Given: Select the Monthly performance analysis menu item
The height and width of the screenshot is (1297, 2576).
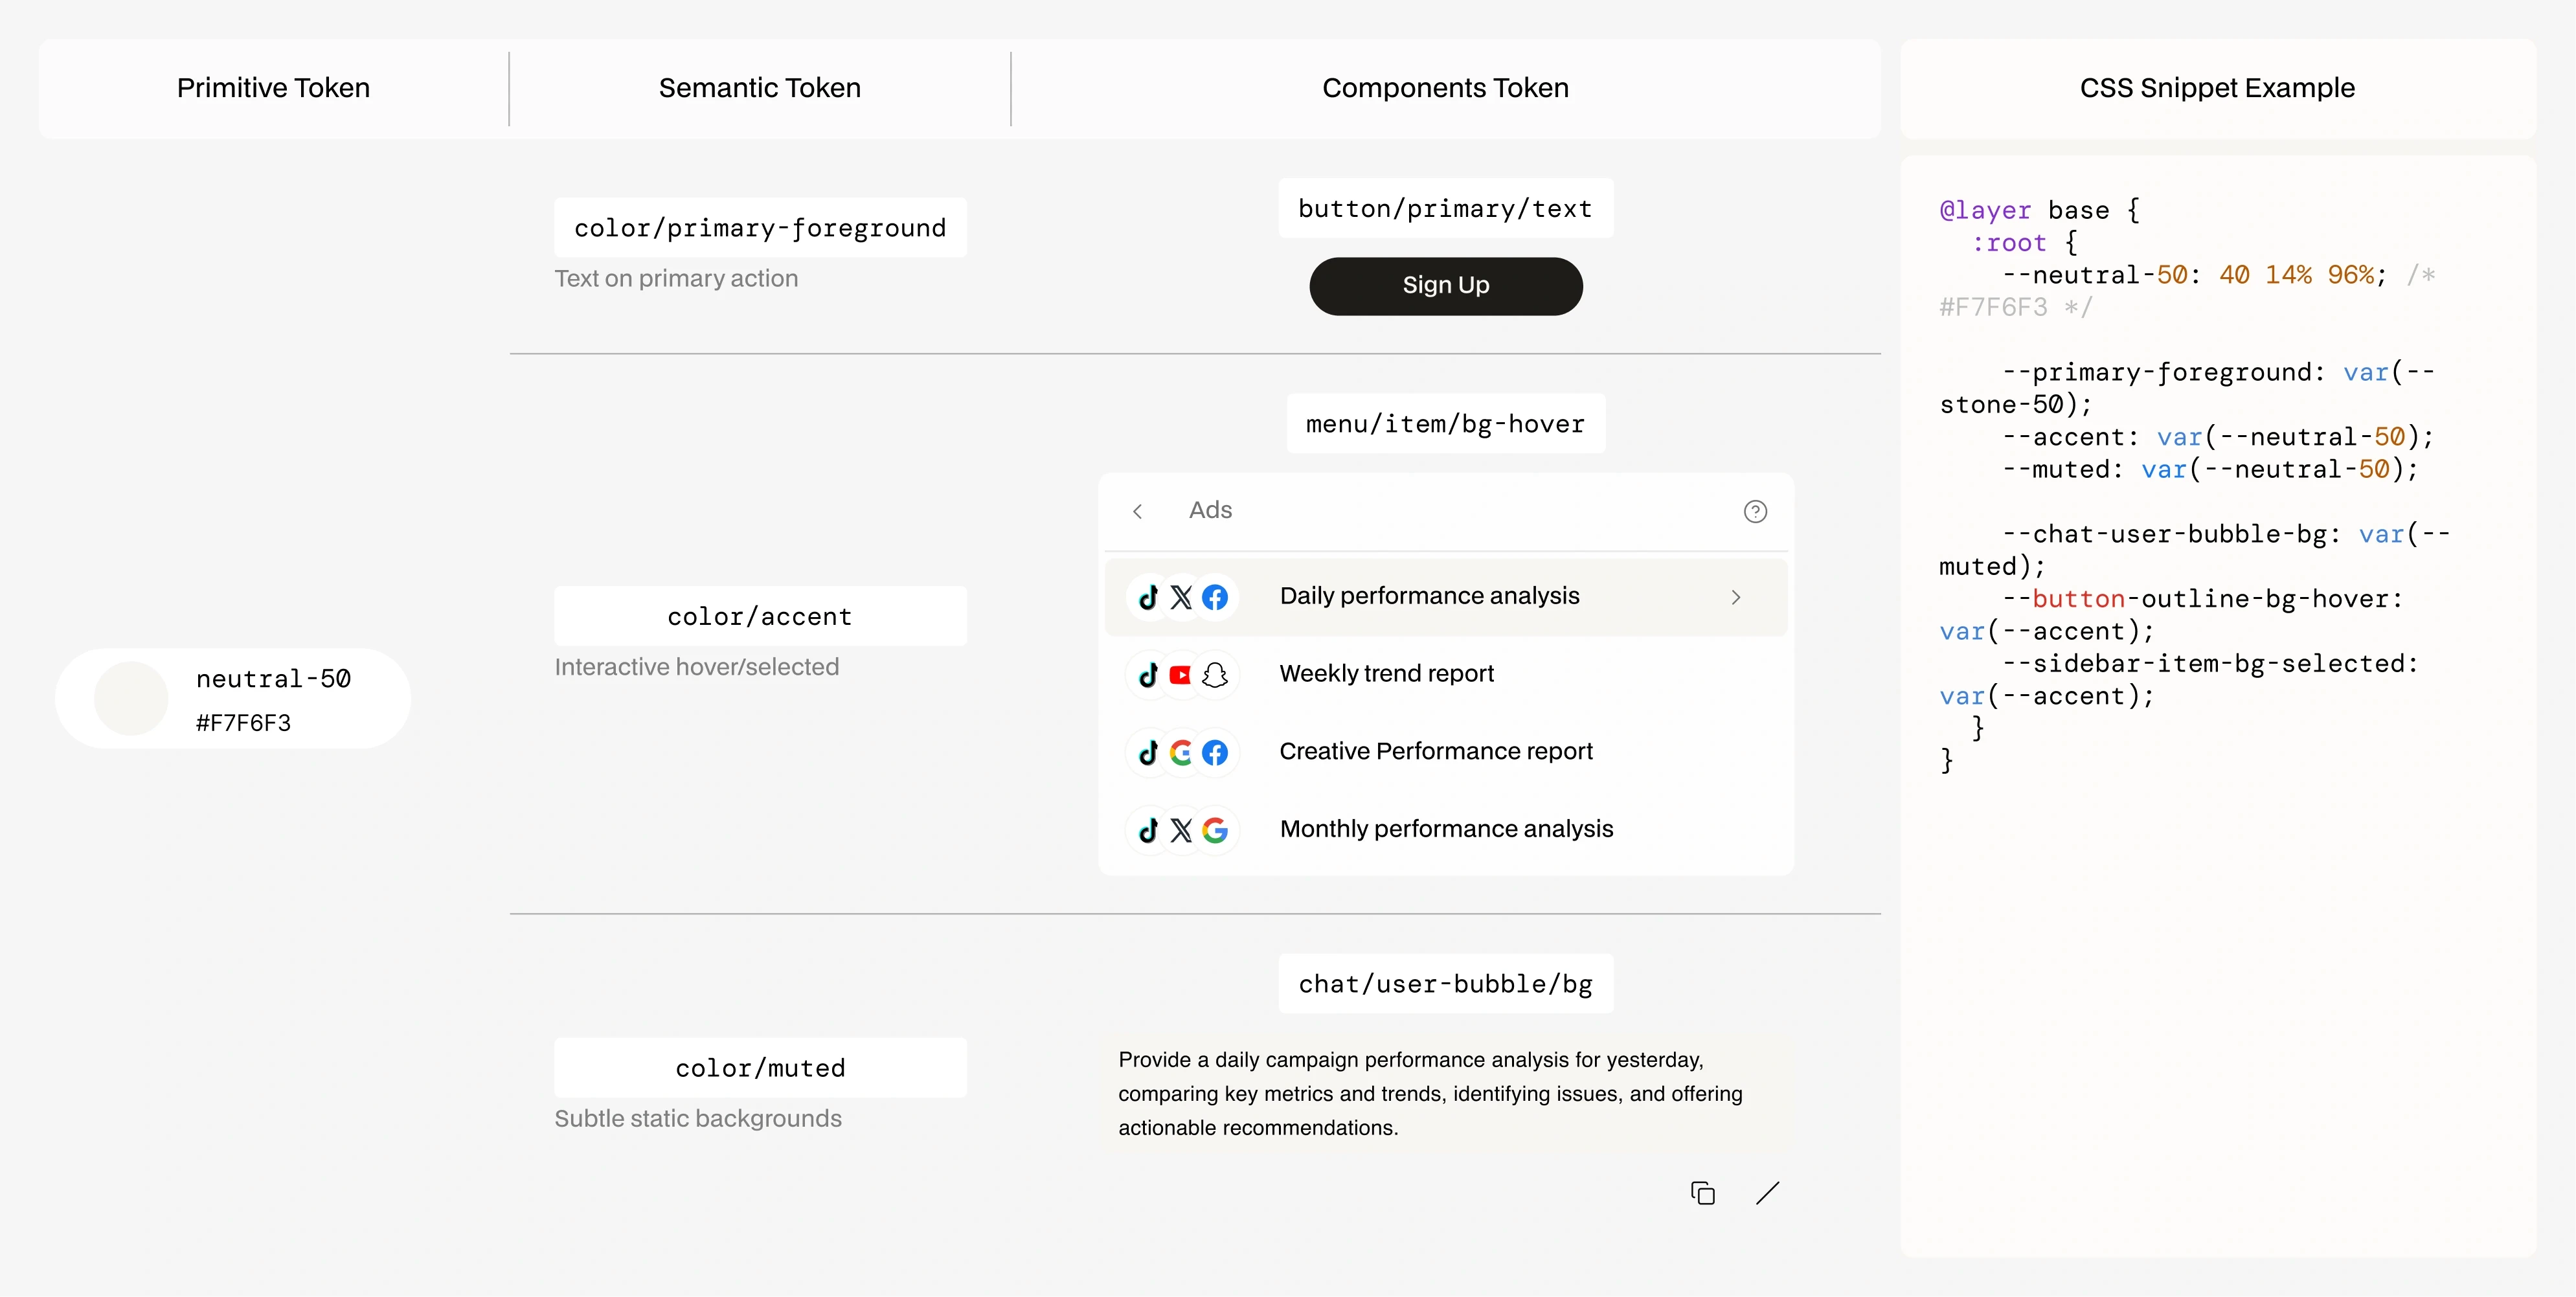Looking at the screenshot, I should [1446, 829].
